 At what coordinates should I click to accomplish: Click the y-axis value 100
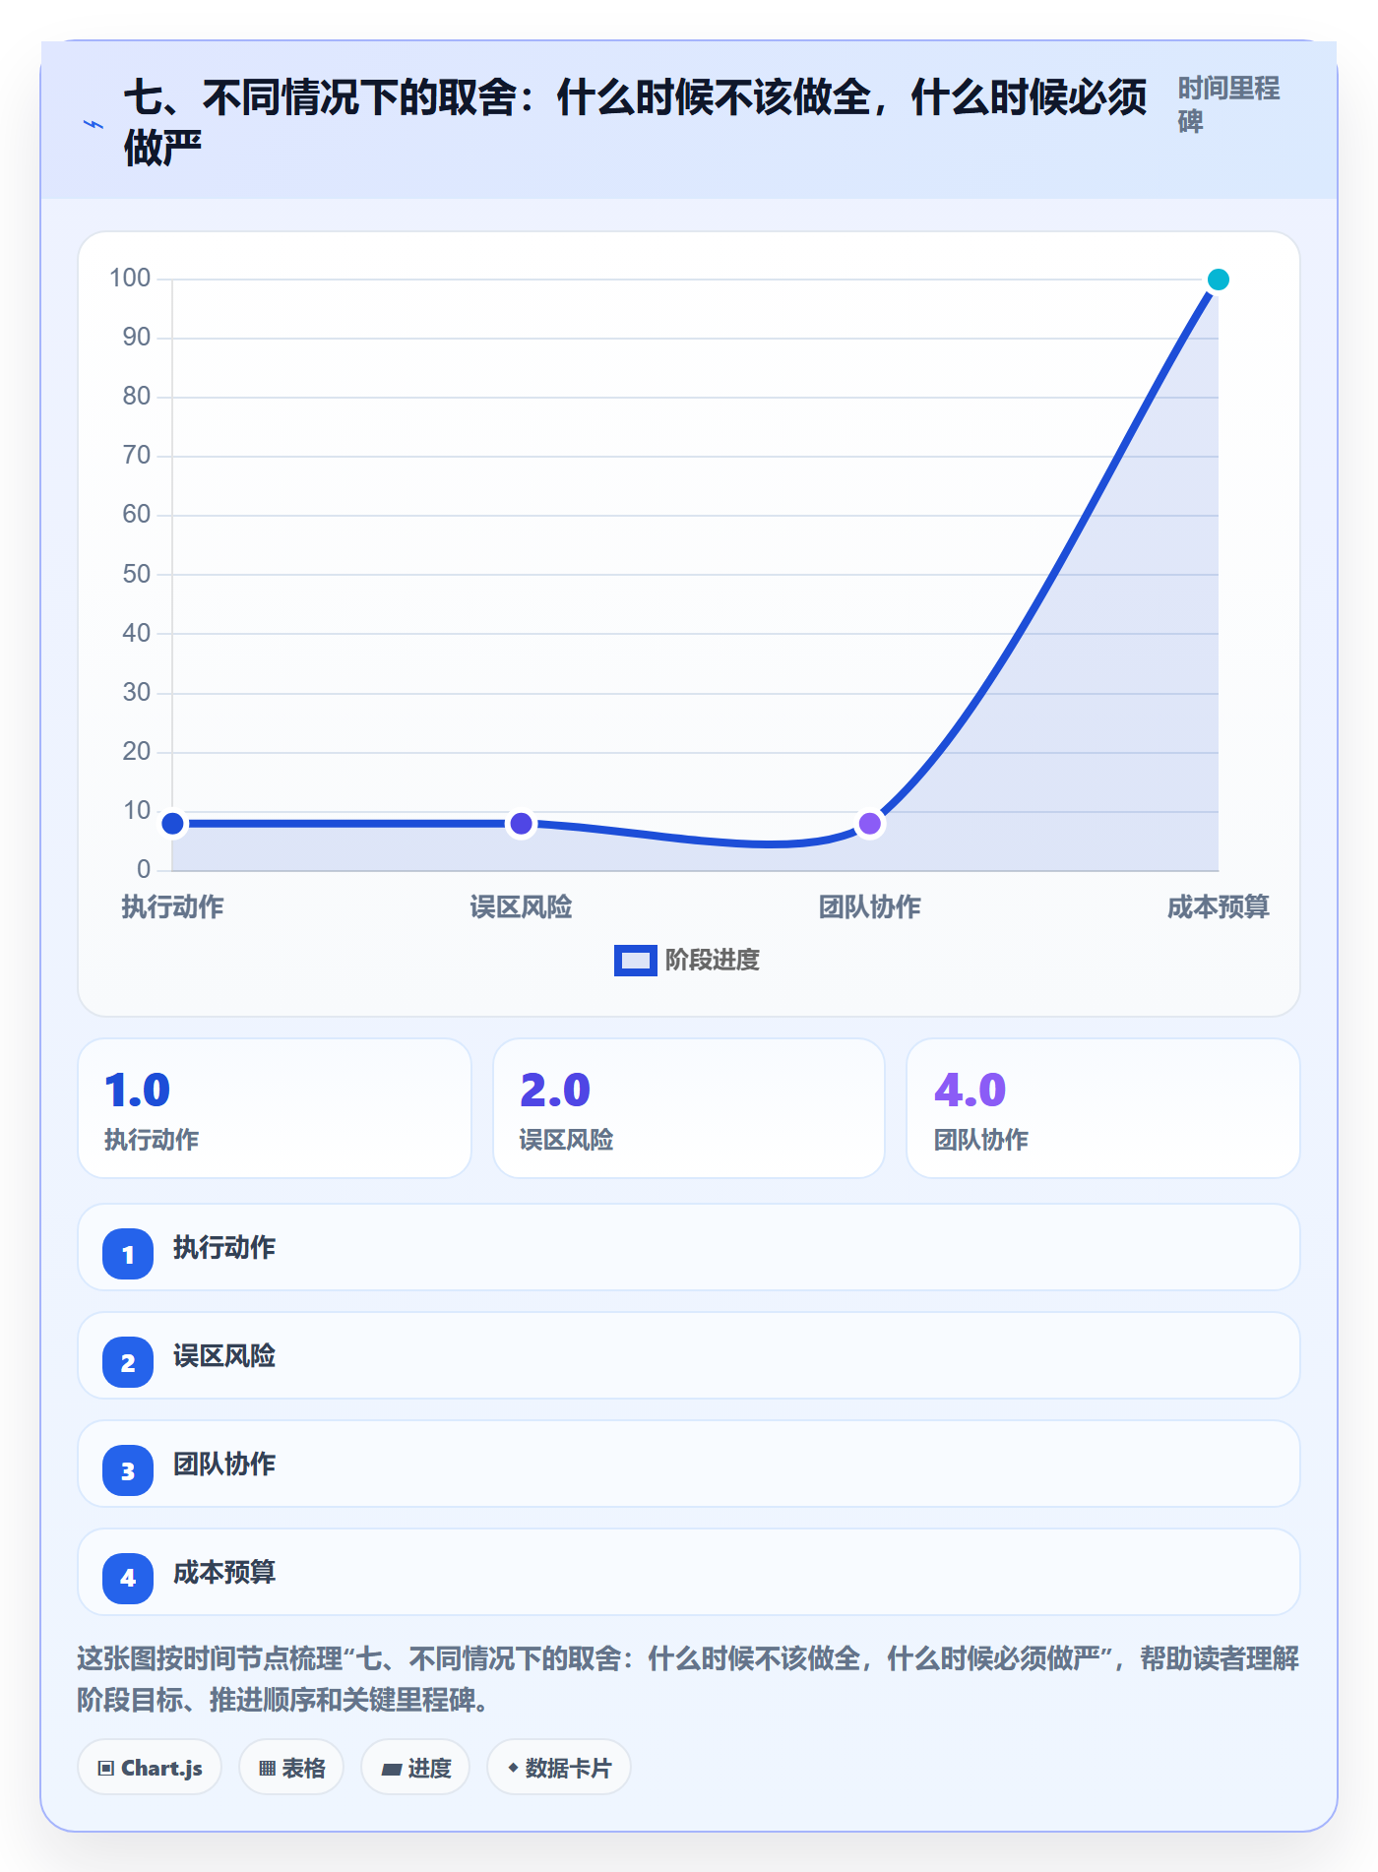(x=130, y=279)
